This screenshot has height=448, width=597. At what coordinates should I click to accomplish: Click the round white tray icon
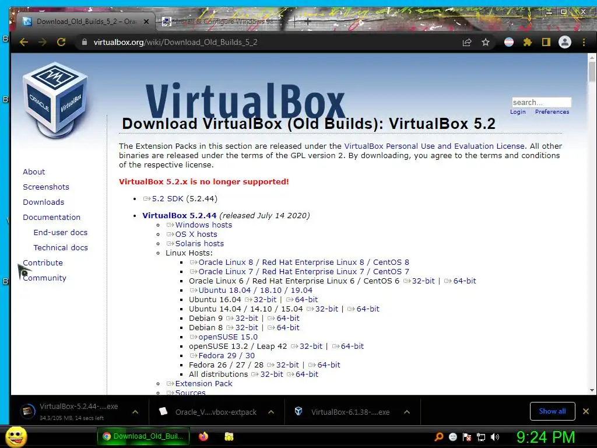tap(452, 437)
